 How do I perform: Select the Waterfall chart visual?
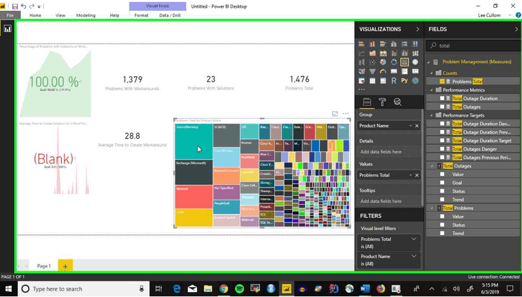(x=362, y=62)
